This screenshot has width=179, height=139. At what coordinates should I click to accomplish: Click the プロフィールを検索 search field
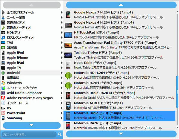(28, 135)
